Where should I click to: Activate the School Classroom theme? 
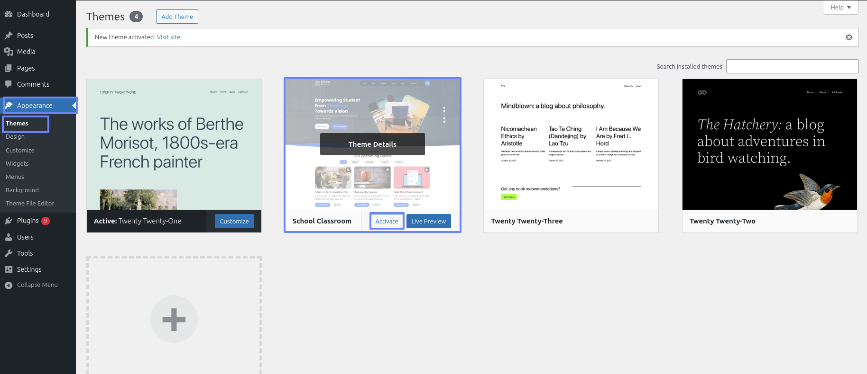(x=387, y=221)
